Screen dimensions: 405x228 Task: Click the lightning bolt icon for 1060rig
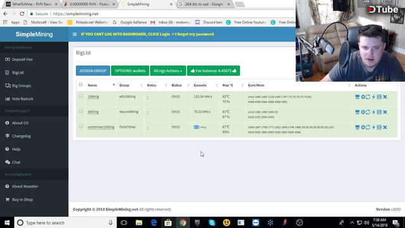pos(373,97)
